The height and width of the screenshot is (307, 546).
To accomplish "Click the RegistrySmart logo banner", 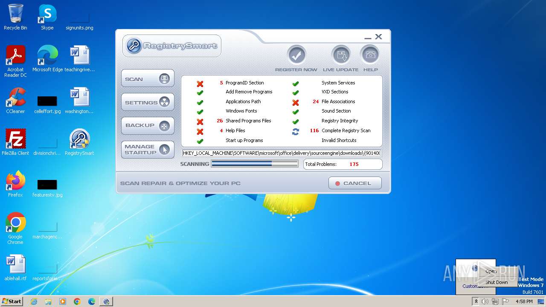I will click(172, 46).
